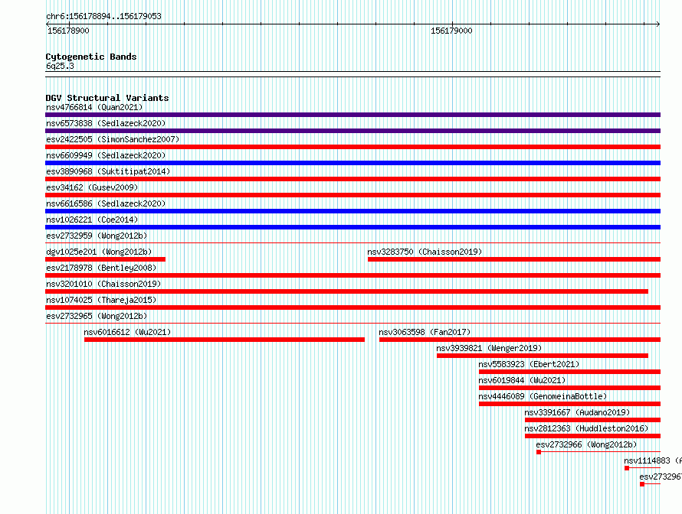Click the red bar for esv2422505
This screenshot has width=682, height=514.
click(352, 147)
